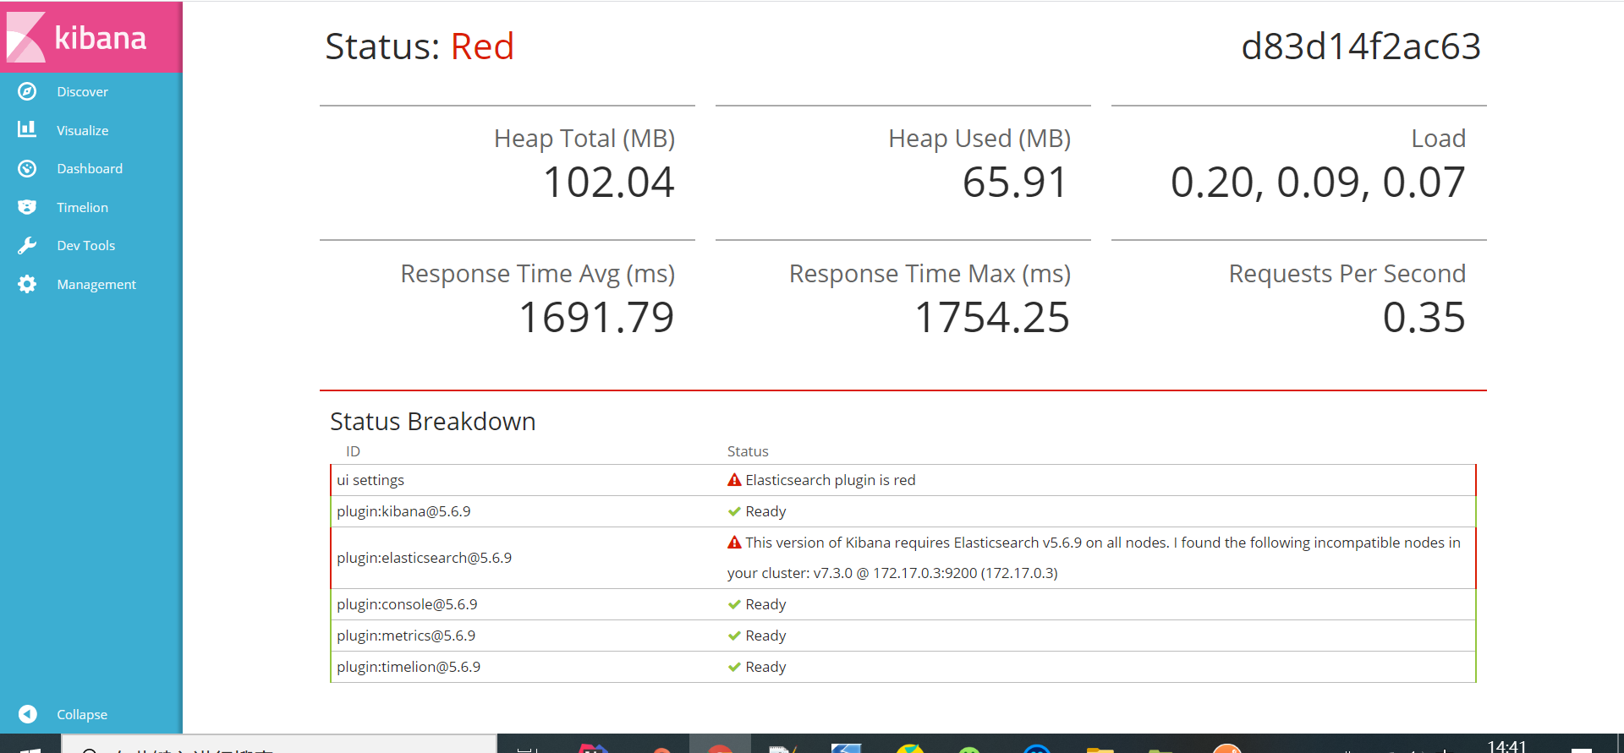
Task: Click the Ready text for plugin:timelion@5.6.9
Action: [765, 667]
